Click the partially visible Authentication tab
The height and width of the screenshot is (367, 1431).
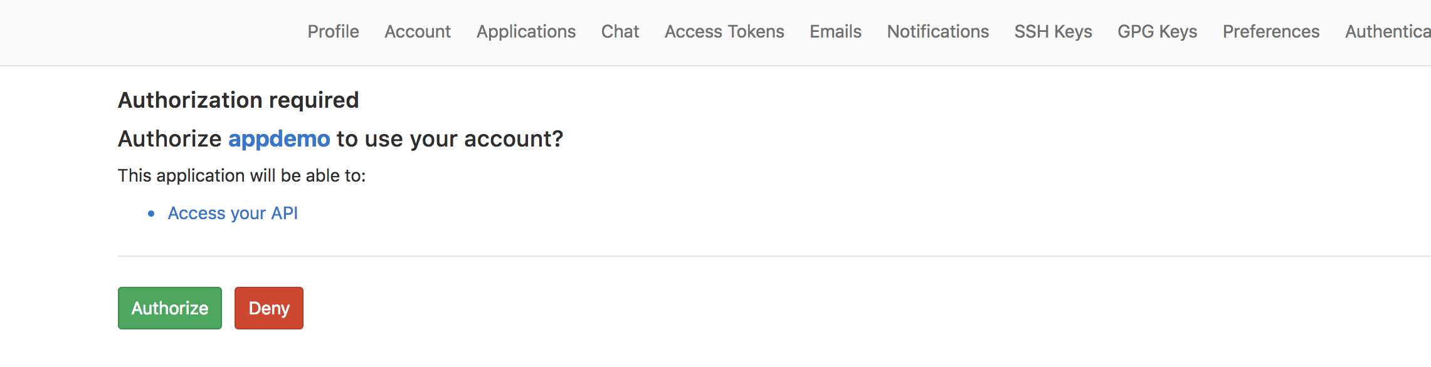(1388, 31)
